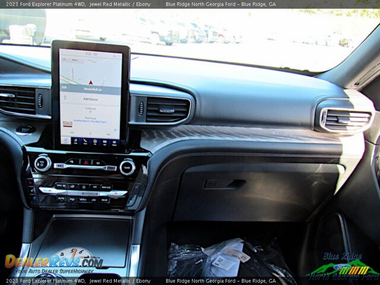380x285 pixels.
Task: Push the button between AUTO and MENU
Action: (72, 199)
